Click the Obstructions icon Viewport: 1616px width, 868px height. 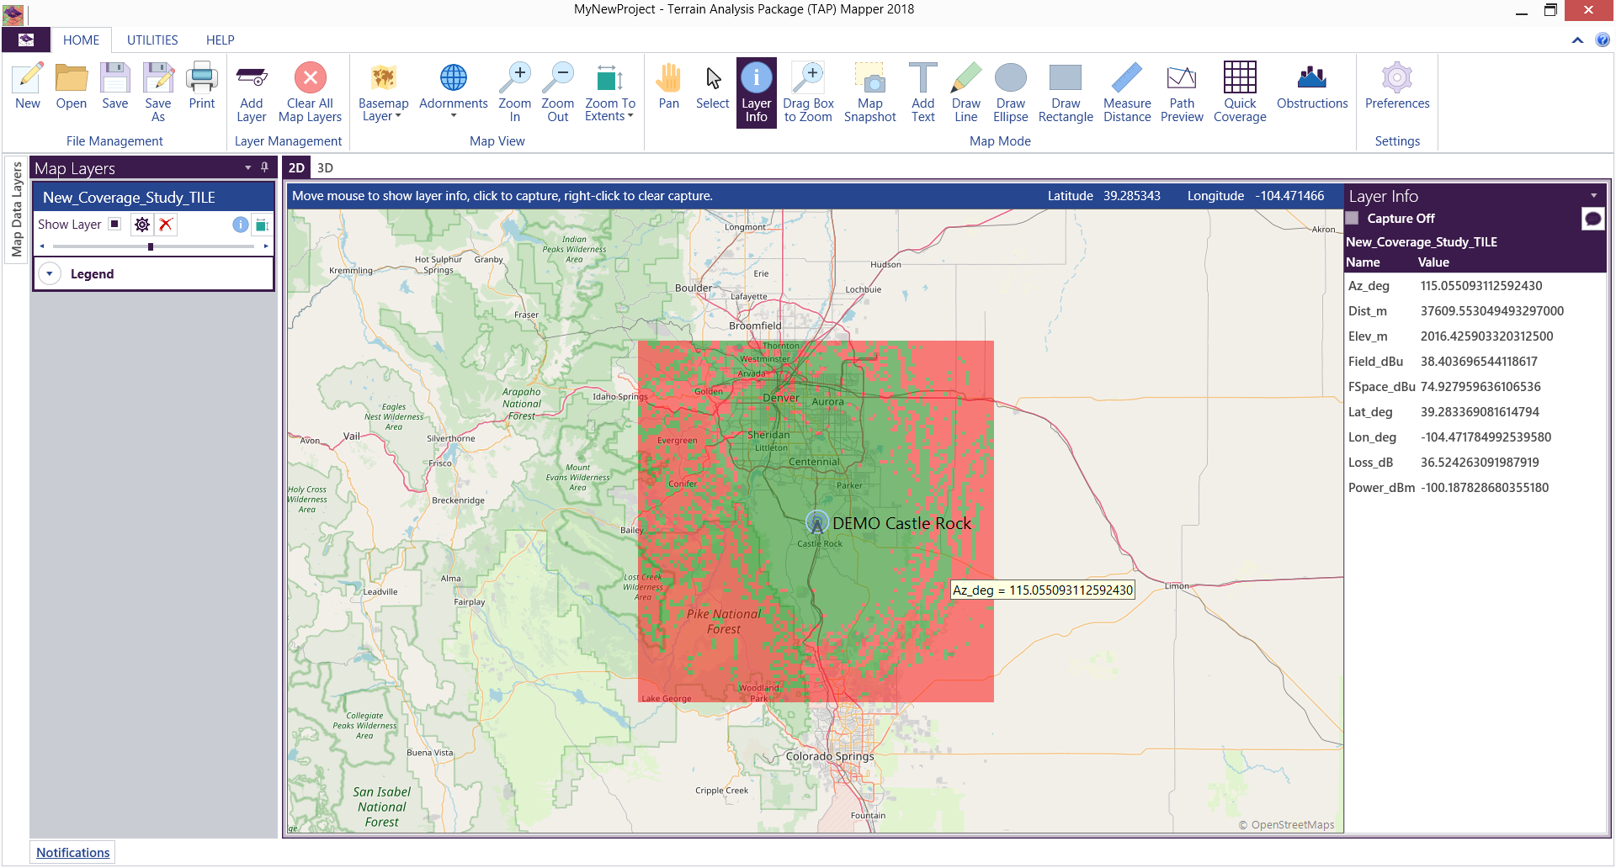click(1311, 86)
